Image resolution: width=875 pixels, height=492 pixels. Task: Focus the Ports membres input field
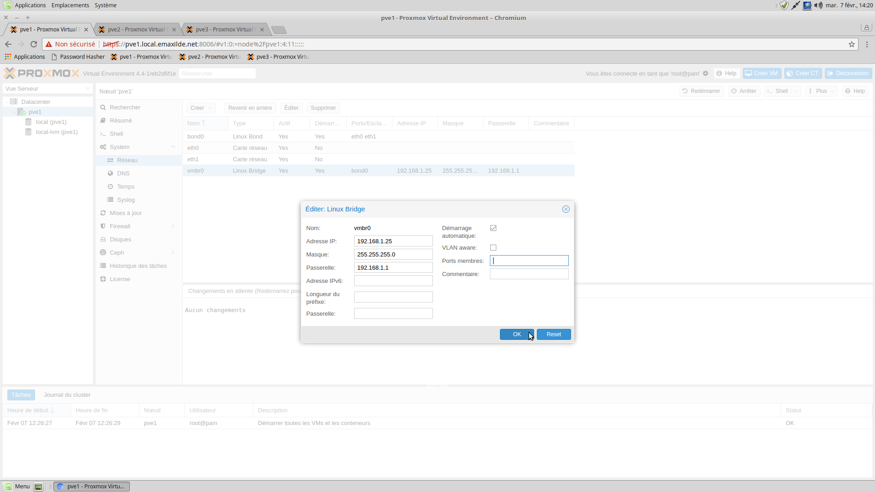click(529, 261)
